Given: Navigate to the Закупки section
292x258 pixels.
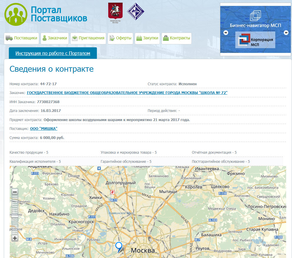Looking at the screenshot, I should pos(147,38).
